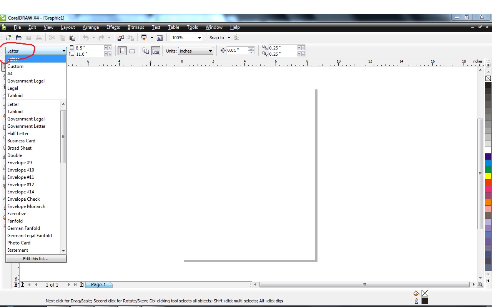Open the Tools menu

[x=193, y=27]
